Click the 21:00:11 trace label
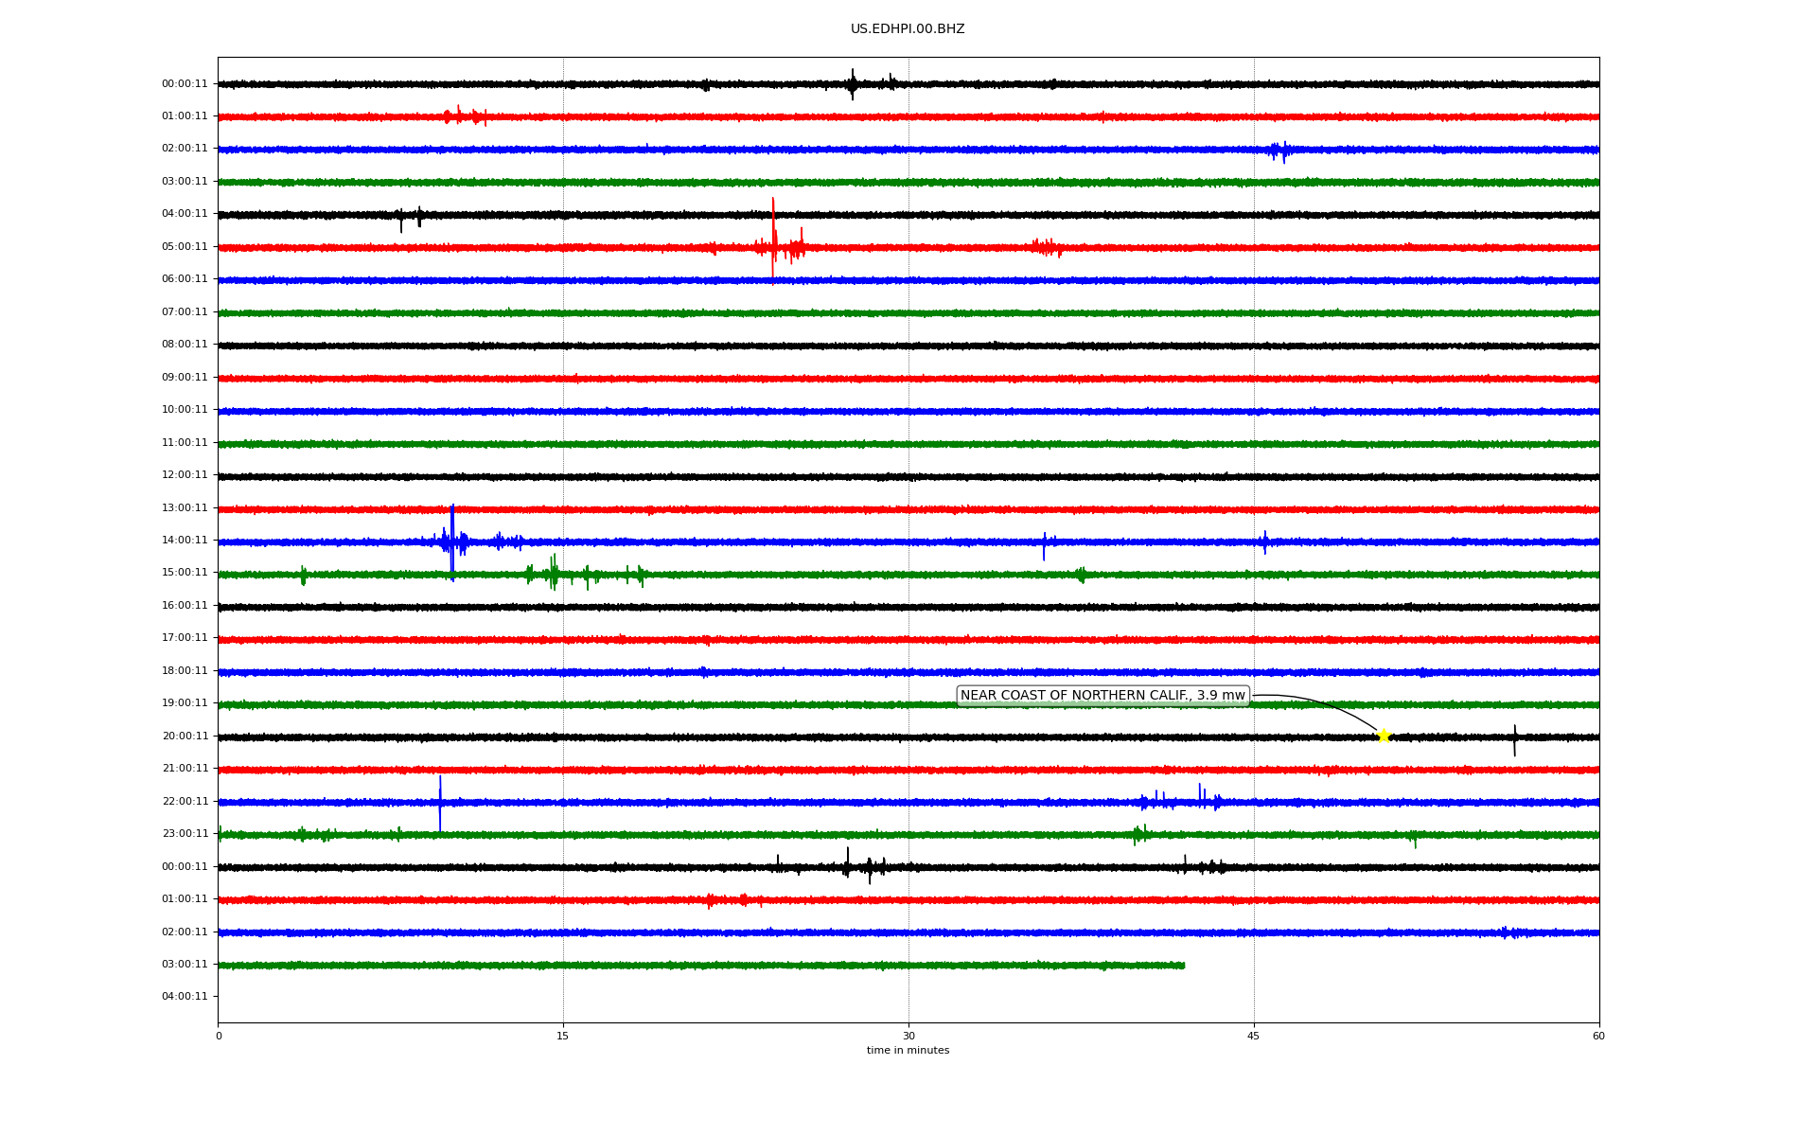 click(185, 769)
